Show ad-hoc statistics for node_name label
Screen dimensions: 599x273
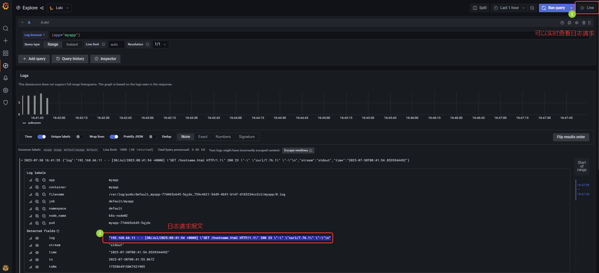pyautogui.click(x=30, y=216)
